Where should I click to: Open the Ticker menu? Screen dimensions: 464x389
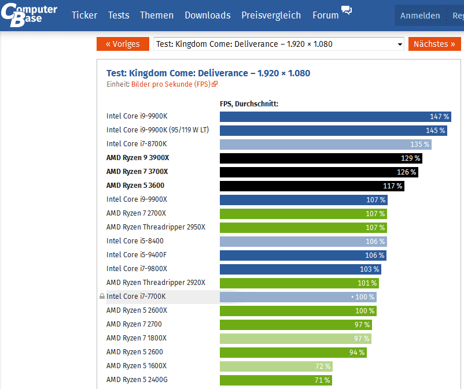[x=84, y=15]
